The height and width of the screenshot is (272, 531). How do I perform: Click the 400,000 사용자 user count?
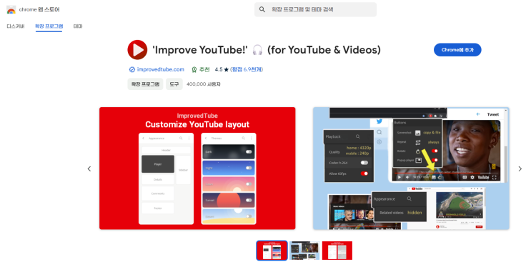point(204,84)
